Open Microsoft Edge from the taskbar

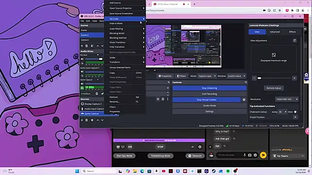pyautogui.click(x=142, y=171)
